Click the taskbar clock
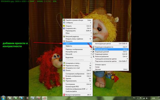This screenshot has width=160, height=100. click(153, 98)
